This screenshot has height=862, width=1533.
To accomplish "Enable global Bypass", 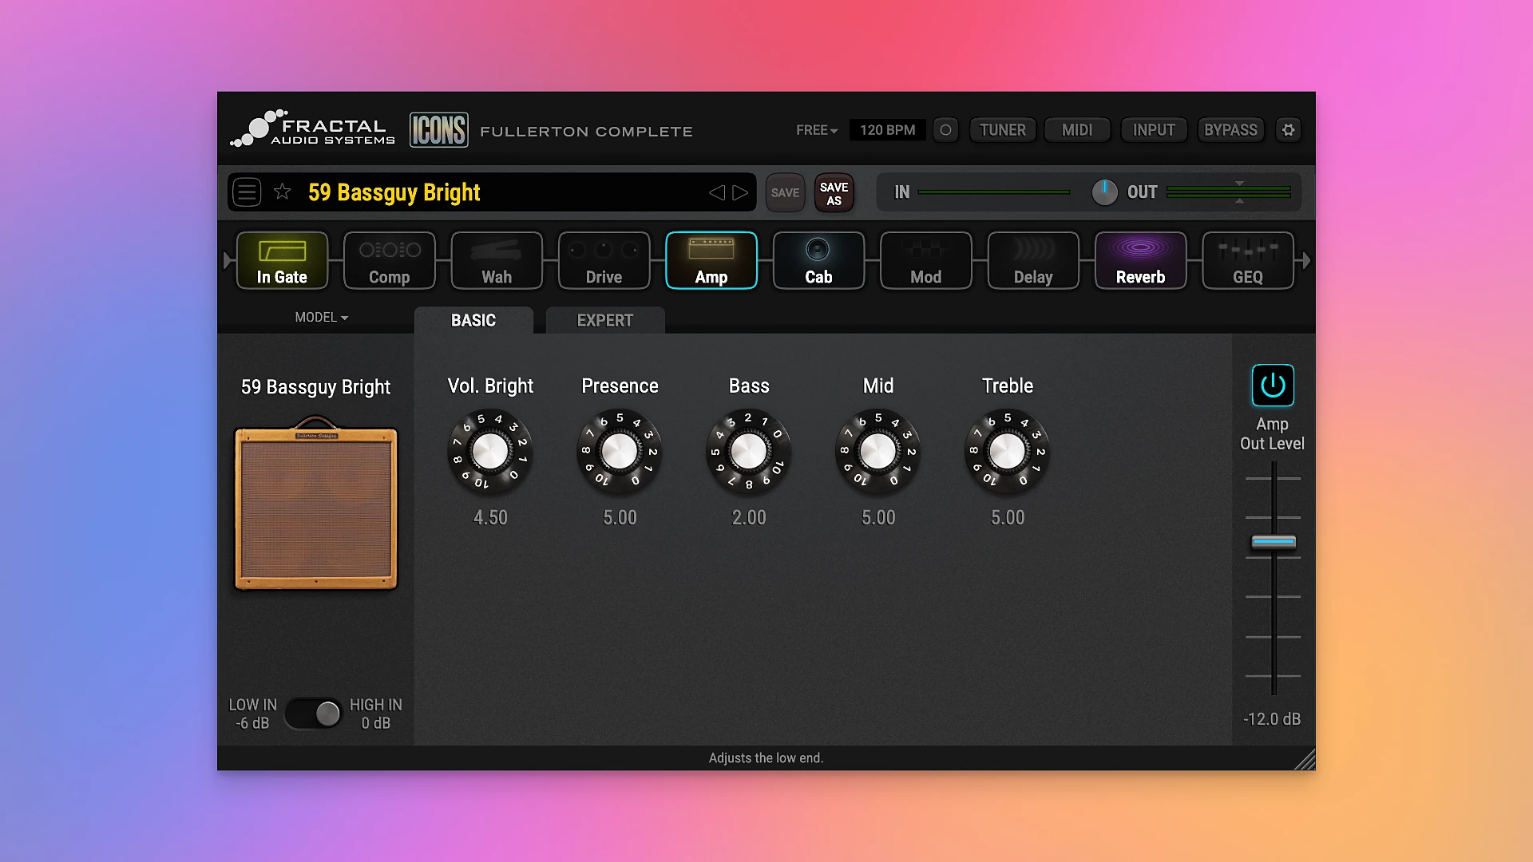I will click(1230, 129).
